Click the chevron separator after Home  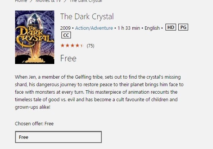pos(31,1)
